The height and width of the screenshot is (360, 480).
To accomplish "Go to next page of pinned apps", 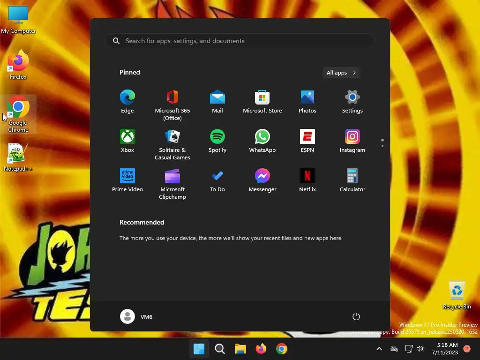I will pyautogui.click(x=382, y=146).
